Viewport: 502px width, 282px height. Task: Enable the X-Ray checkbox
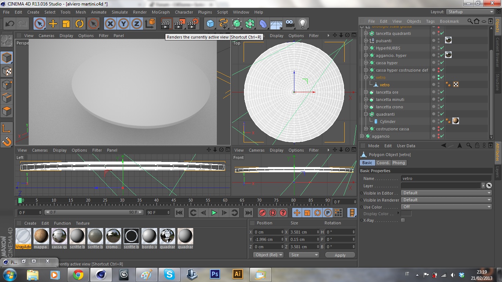click(403, 220)
